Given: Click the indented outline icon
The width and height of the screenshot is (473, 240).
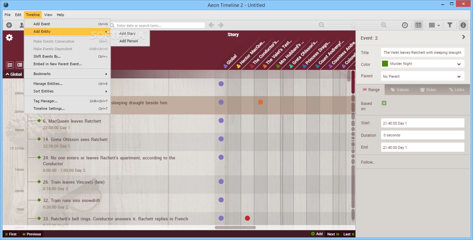Looking at the screenshot, I should point(20,65).
